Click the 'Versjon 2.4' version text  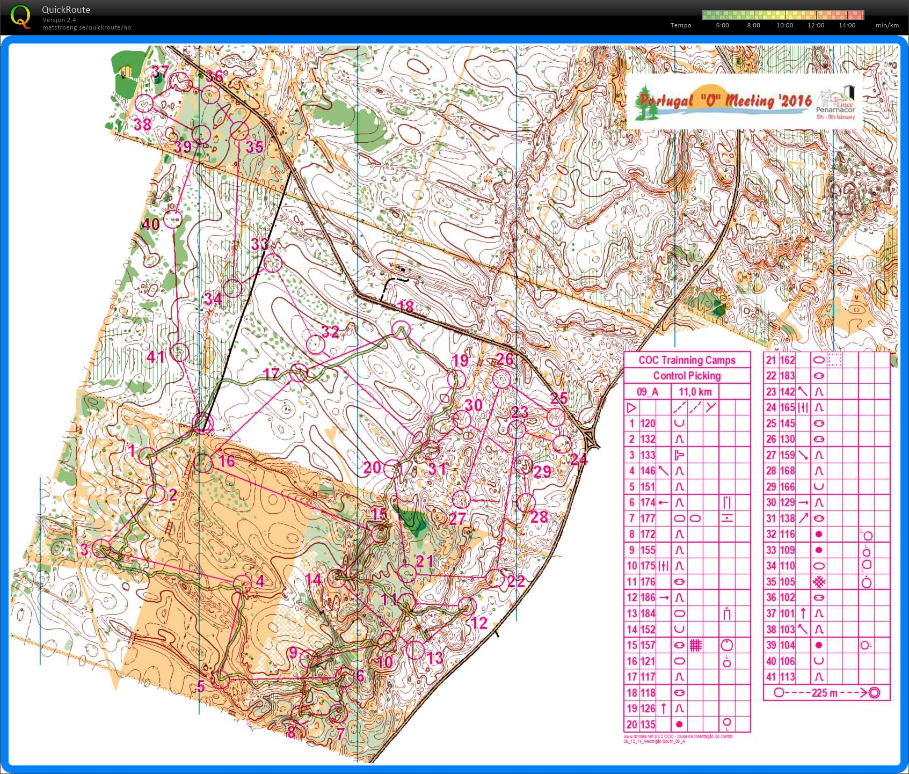coord(59,20)
